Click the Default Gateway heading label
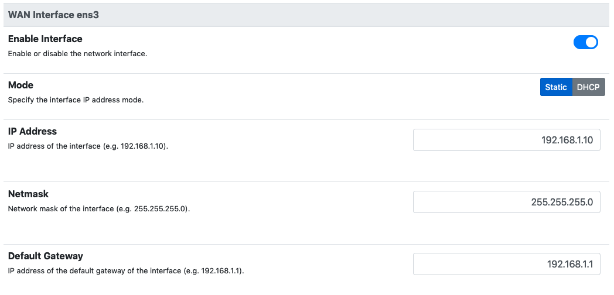Image resolution: width=614 pixels, height=295 pixels. coord(45,256)
